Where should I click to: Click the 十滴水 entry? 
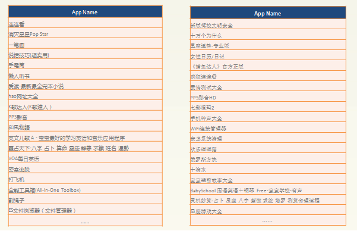pos(268,168)
